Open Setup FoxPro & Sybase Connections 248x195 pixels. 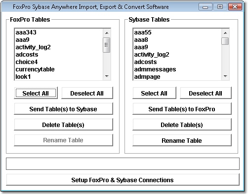coord(123,180)
